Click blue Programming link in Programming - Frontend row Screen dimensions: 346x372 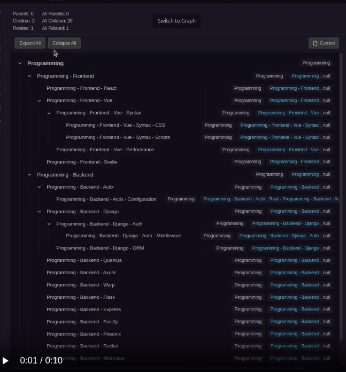point(305,76)
